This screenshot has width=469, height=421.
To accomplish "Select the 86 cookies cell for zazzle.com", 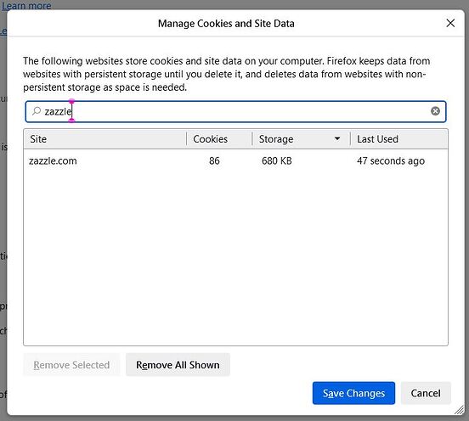I will point(214,160).
